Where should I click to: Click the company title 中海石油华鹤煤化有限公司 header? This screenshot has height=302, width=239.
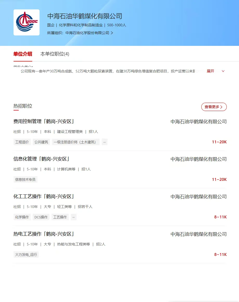click(x=85, y=16)
